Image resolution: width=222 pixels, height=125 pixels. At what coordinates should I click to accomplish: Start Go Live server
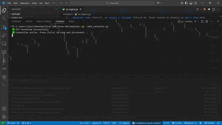[177, 123]
